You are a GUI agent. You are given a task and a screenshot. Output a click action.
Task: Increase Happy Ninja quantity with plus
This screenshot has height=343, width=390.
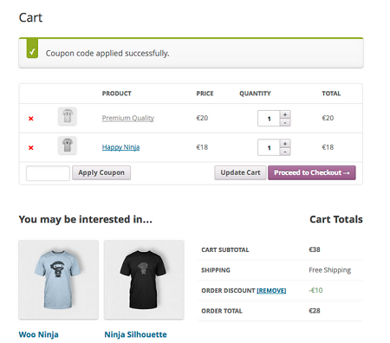[x=285, y=144]
